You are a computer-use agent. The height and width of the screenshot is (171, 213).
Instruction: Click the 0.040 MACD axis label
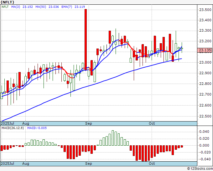tap(204, 132)
